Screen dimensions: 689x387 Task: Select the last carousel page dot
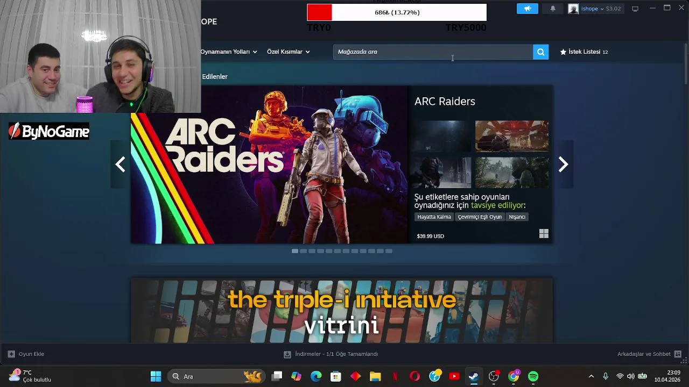click(389, 251)
